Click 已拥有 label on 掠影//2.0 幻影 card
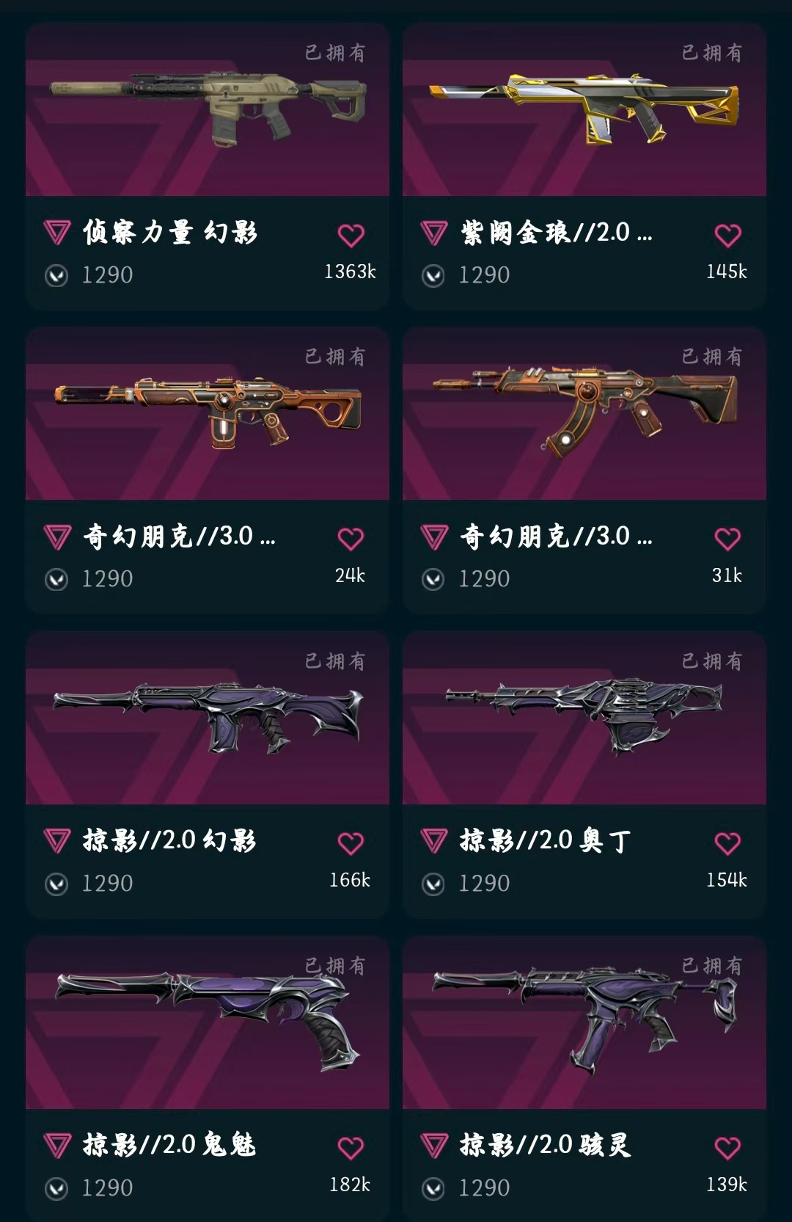The width and height of the screenshot is (792, 1222). [x=335, y=661]
